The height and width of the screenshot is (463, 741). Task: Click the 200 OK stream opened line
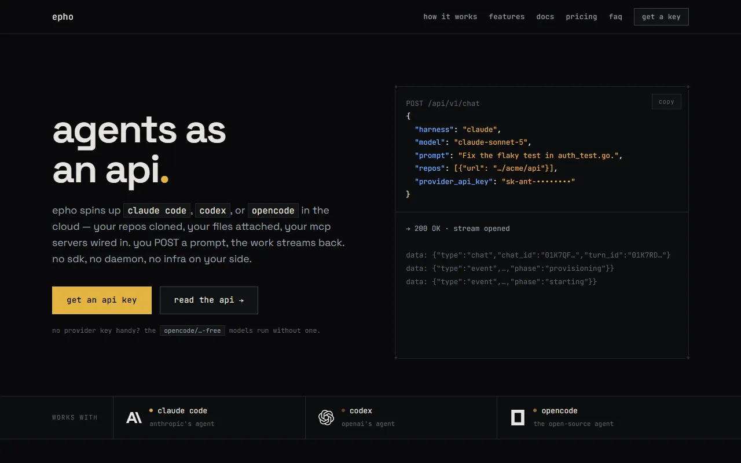click(458, 229)
